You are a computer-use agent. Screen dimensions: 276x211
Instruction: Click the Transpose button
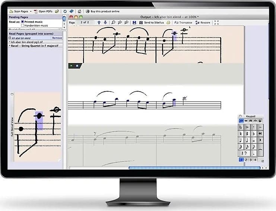(x=183, y=22)
